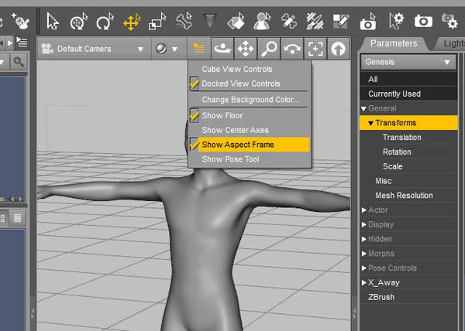
Task: Click the Reset view arrow control
Action: 338,49
